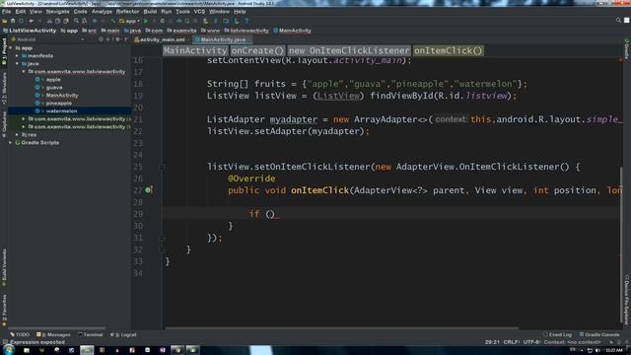Open the Build Variants sidebar button

[x=4, y=267]
